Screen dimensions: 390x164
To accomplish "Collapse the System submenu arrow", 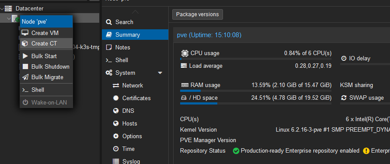I will 160,73.
